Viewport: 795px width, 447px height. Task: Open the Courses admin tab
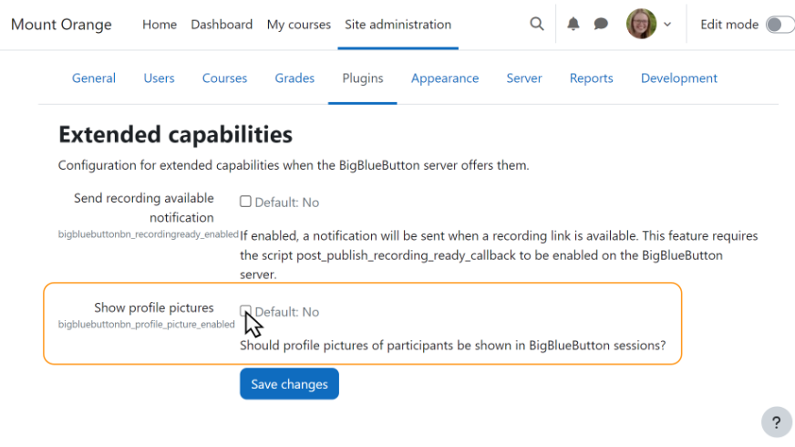224,78
